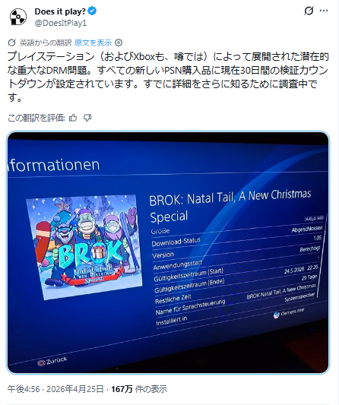The image size is (339, 405).
Task: Click the blue verified badge
Action: pyautogui.click(x=92, y=11)
